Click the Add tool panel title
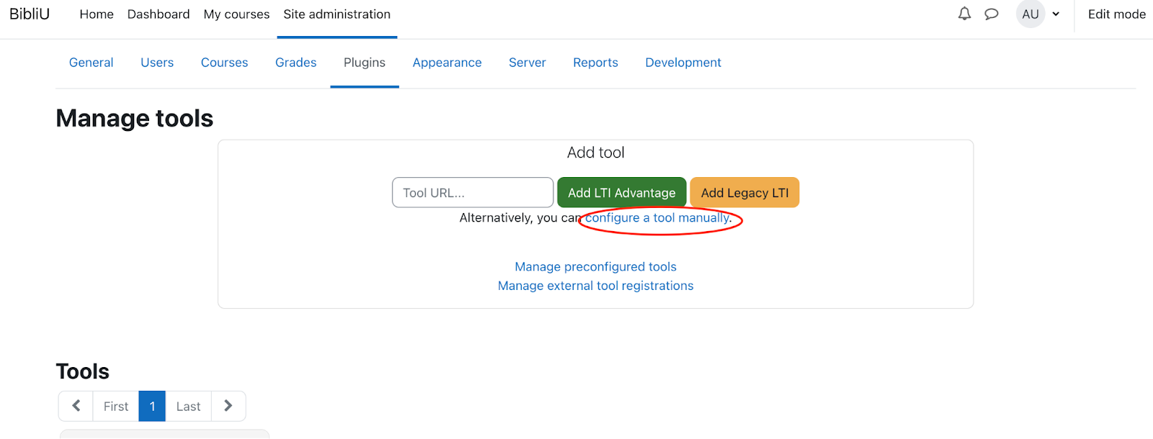 coord(595,153)
